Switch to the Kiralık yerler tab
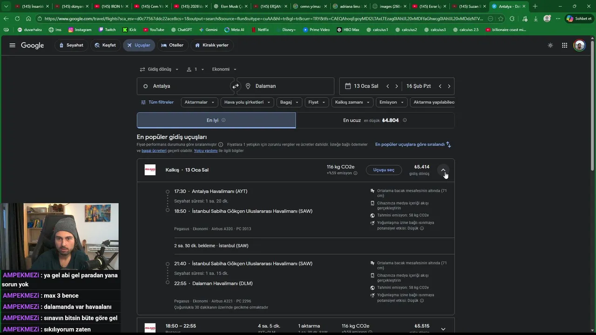Image resolution: width=596 pixels, height=335 pixels. (x=212, y=45)
